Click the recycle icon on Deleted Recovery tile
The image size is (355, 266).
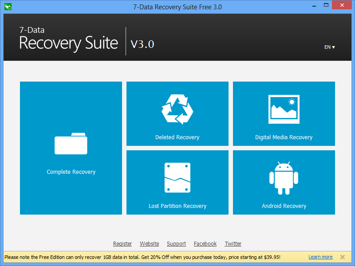pos(177,108)
